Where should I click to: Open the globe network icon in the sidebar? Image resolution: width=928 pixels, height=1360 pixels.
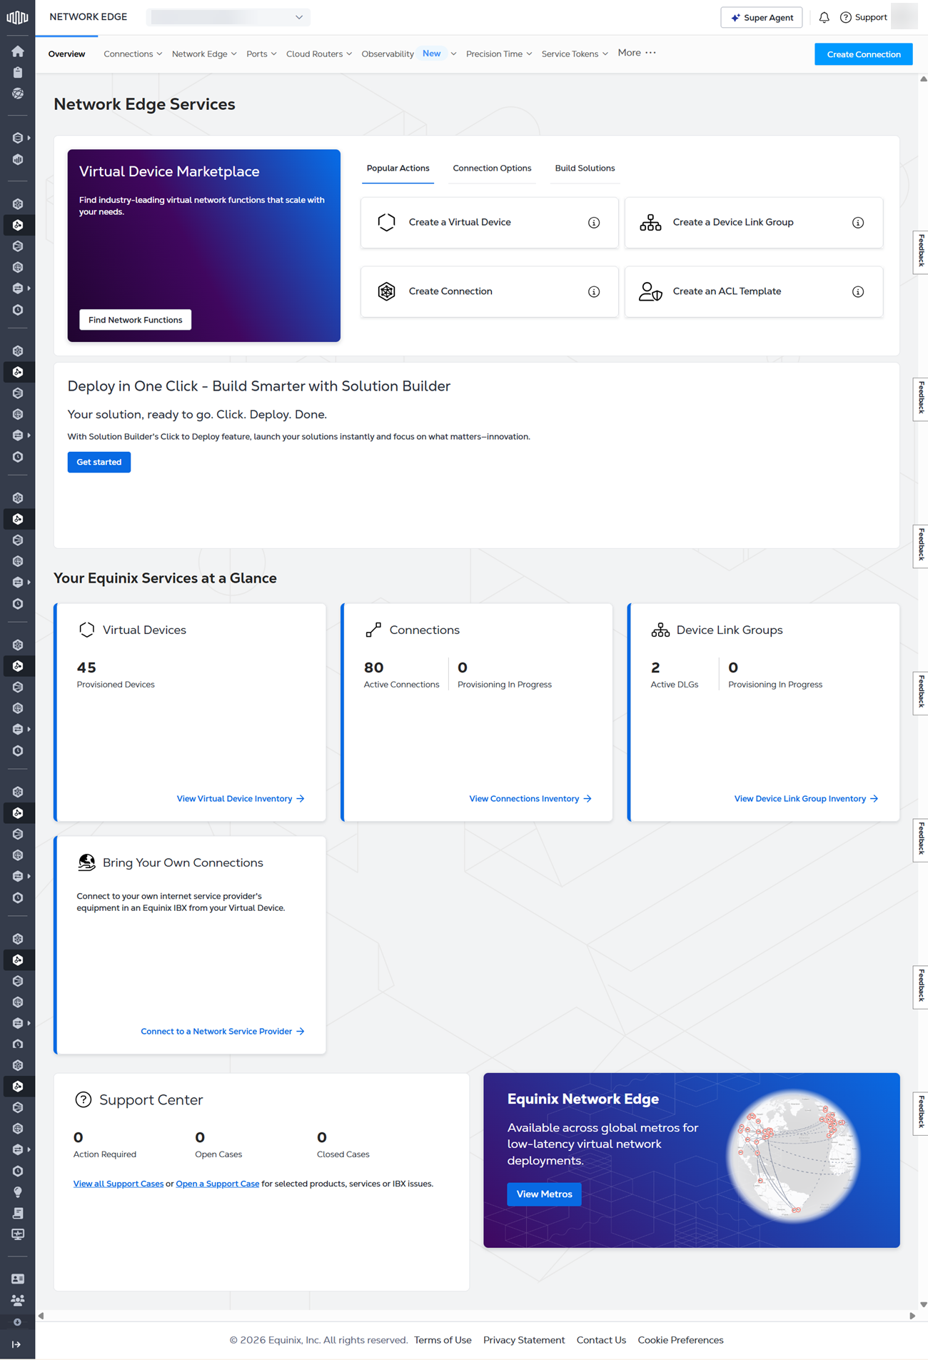18,94
